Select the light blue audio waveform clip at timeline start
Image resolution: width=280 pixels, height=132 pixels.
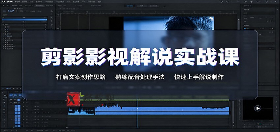tap(81, 111)
